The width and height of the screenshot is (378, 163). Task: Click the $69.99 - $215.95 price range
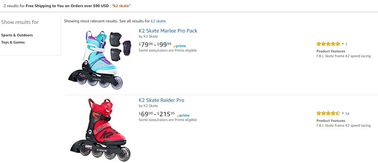157,114
